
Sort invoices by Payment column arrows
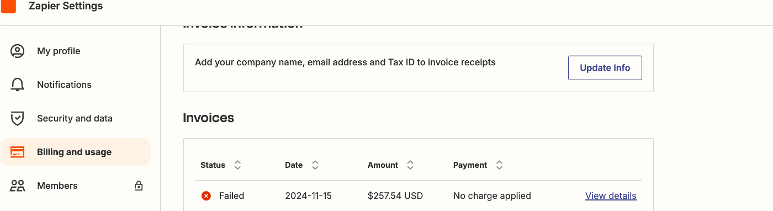(x=499, y=165)
